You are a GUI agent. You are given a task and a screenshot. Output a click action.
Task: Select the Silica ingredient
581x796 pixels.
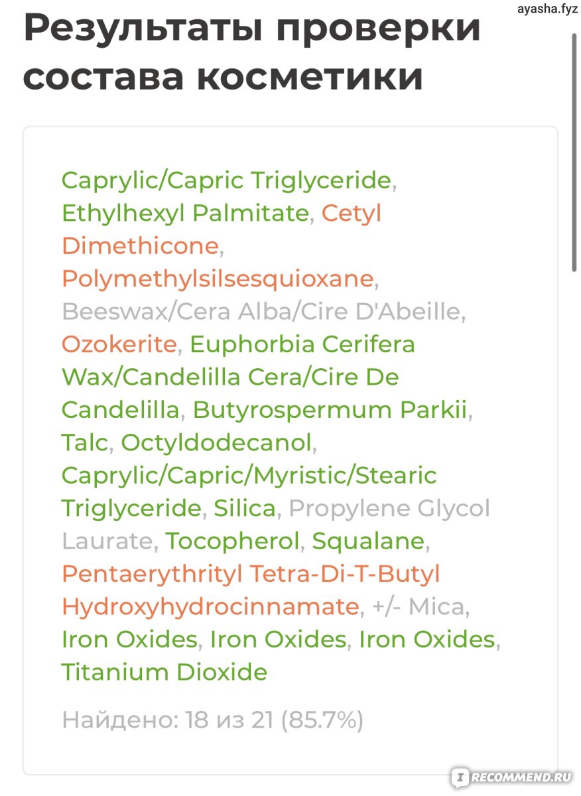point(245,509)
